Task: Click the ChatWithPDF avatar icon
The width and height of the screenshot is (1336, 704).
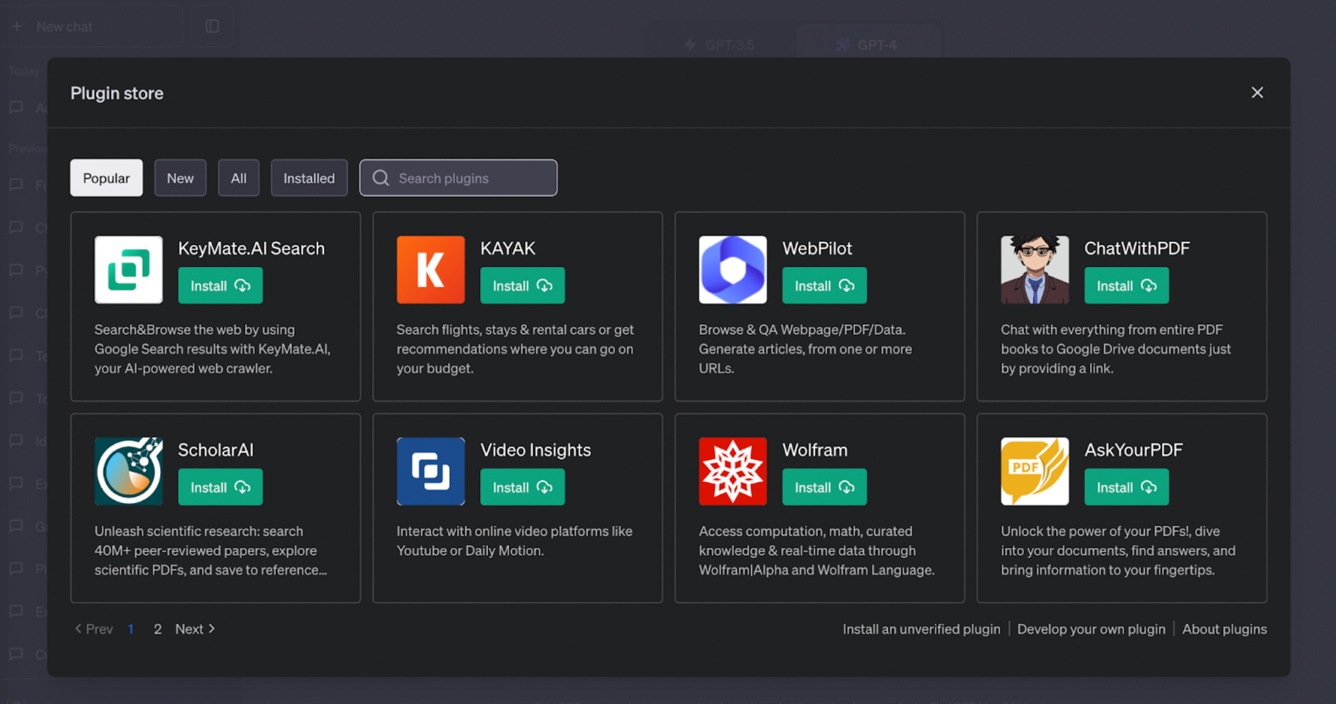Action: point(1034,270)
